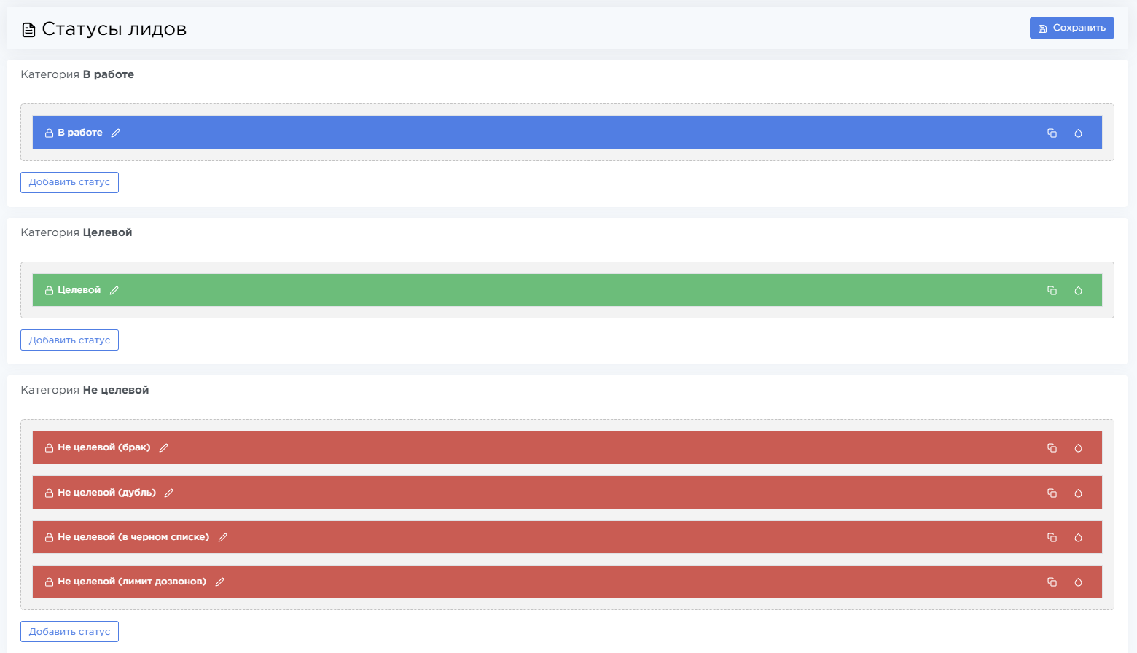Edit the Целевой status name with pencil
The image size is (1137, 653).
coord(114,290)
